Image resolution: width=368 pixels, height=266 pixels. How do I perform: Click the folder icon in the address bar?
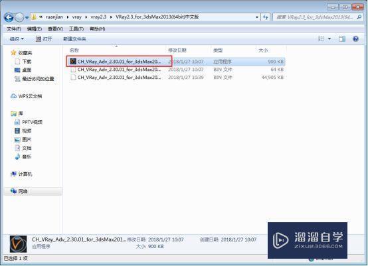tap(34, 17)
